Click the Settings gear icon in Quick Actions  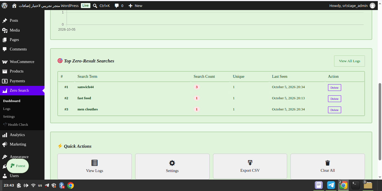coord(172,163)
